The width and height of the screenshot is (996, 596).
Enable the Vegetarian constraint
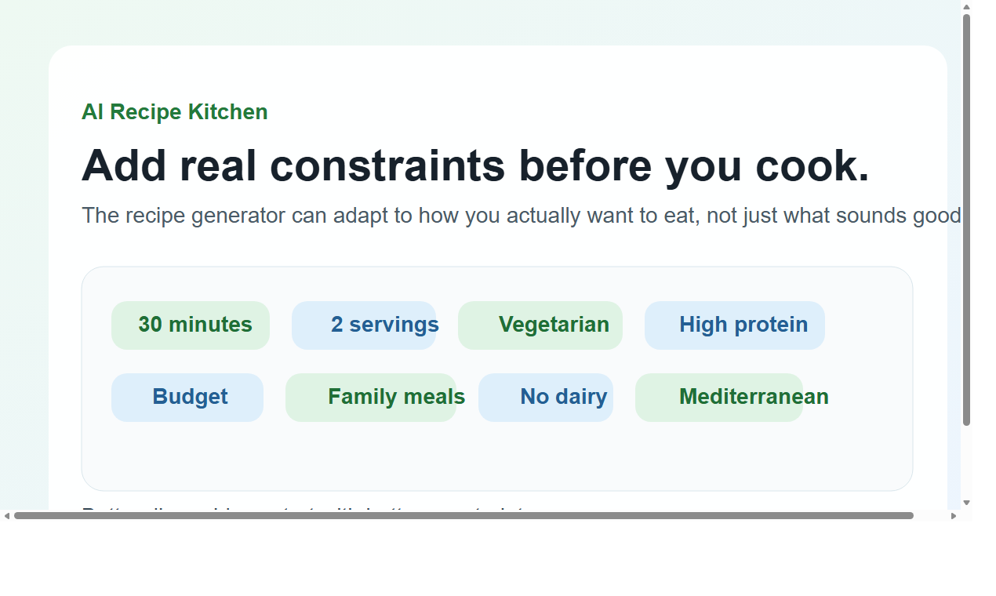540,325
